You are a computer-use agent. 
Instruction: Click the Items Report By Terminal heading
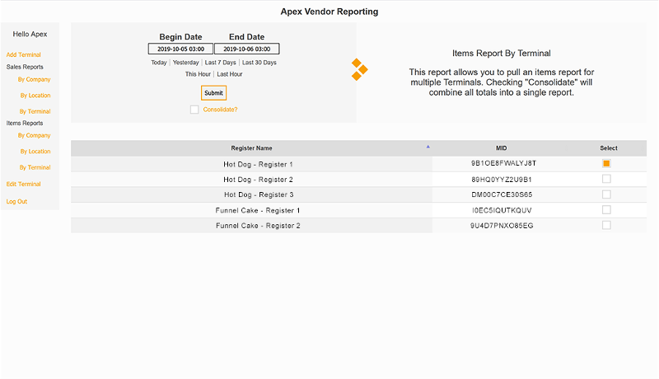pyautogui.click(x=502, y=54)
